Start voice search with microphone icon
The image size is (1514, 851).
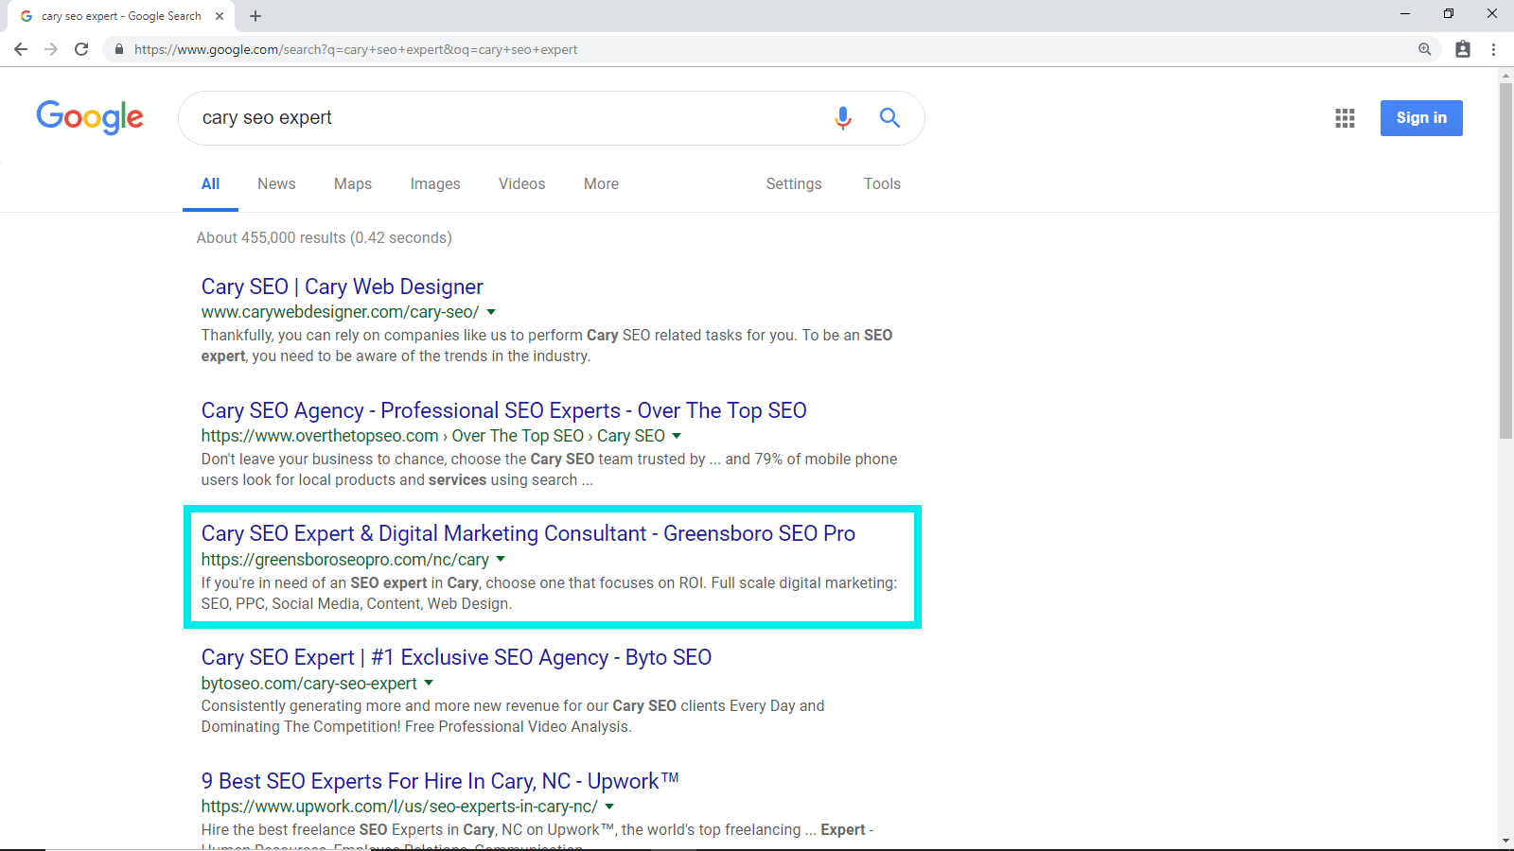pyautogui.click(x=843, y=117)
